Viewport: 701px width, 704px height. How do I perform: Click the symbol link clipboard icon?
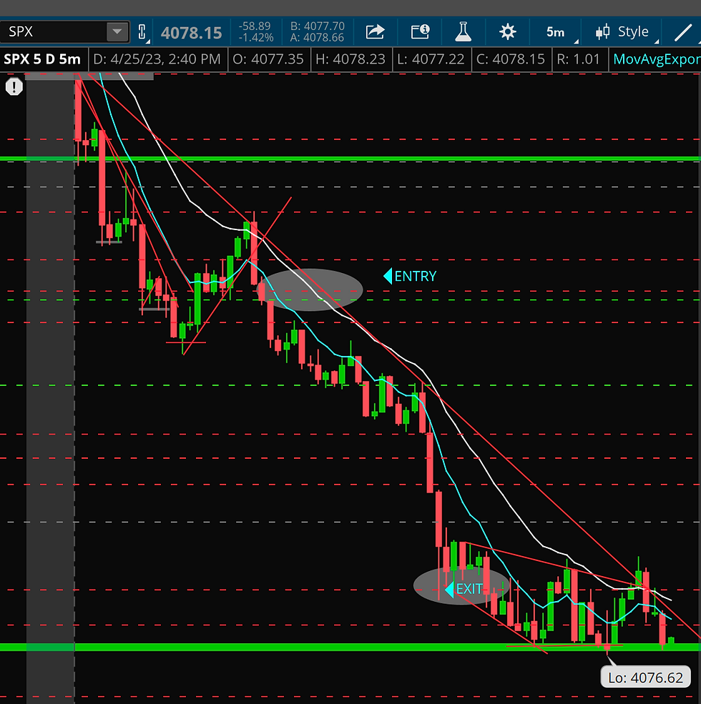point(142,32)
